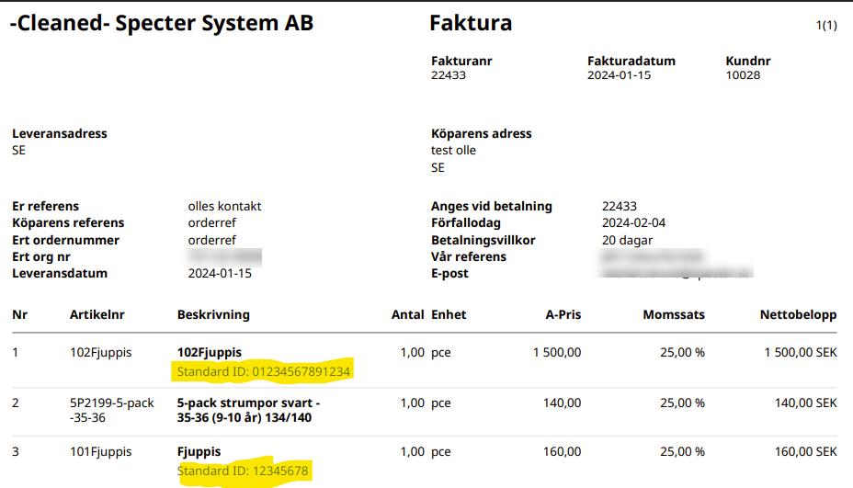
Task: Click the page number indicator 1(1)
Action: click(x=825, y=26)
